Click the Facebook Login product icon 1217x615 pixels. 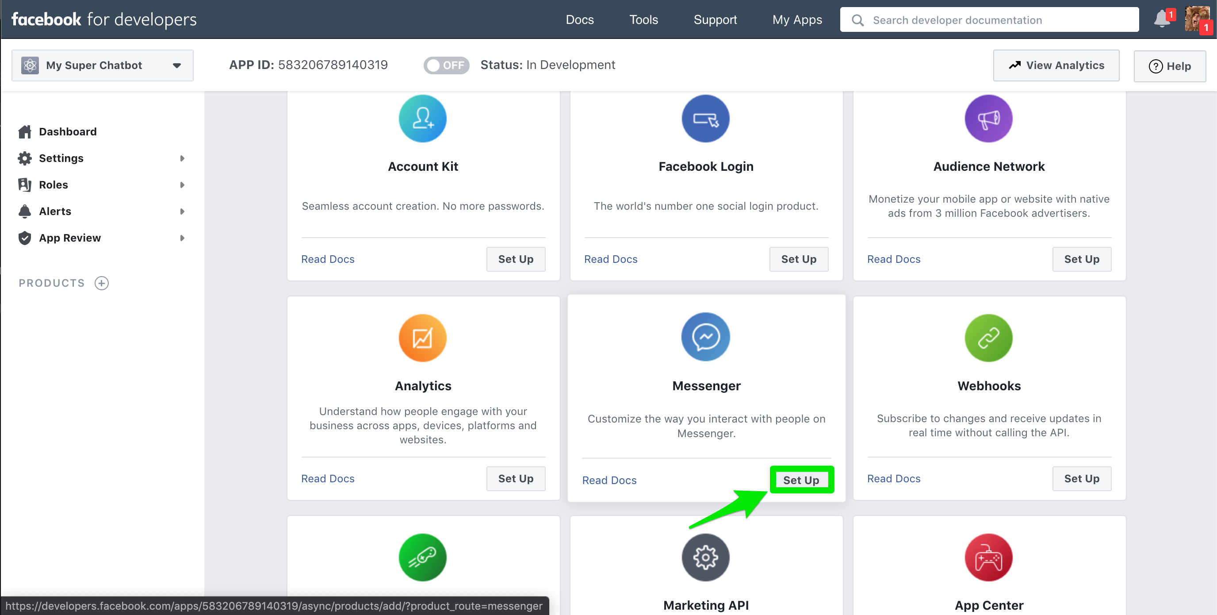(705, 119)
